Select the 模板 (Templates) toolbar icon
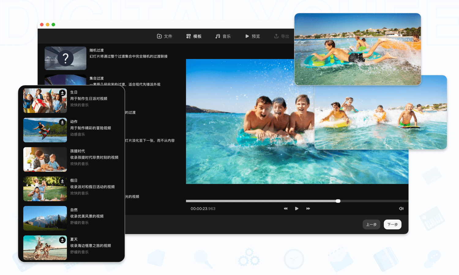459x275 pixels. pyautogui.click(x=188, y=36)
